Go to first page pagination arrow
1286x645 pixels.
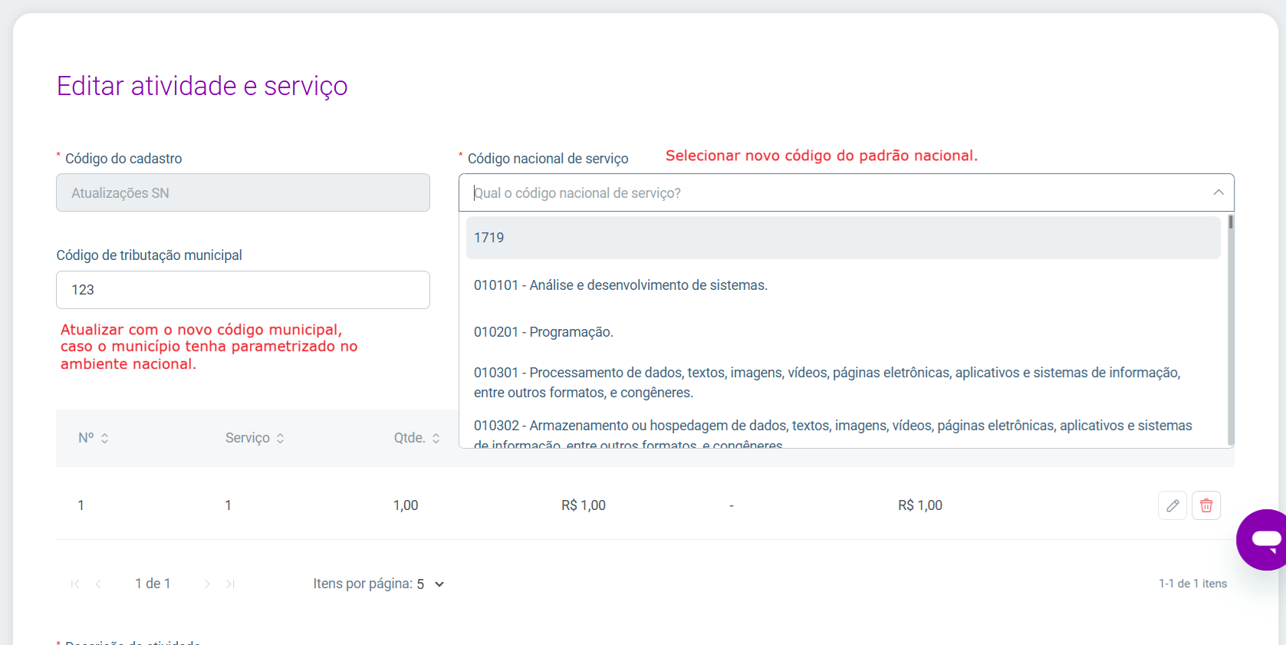[x=75, y=584]
